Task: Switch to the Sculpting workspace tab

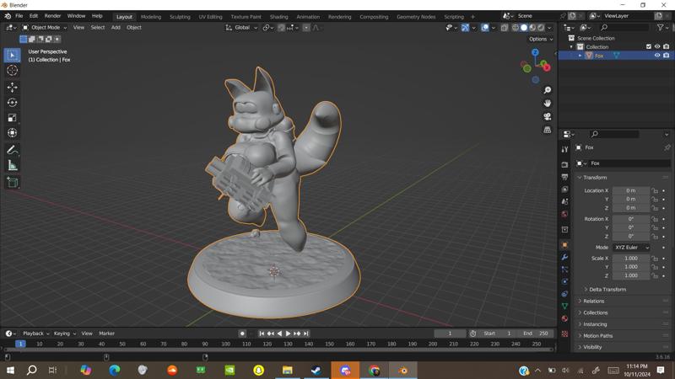Action: coord(180,17)
